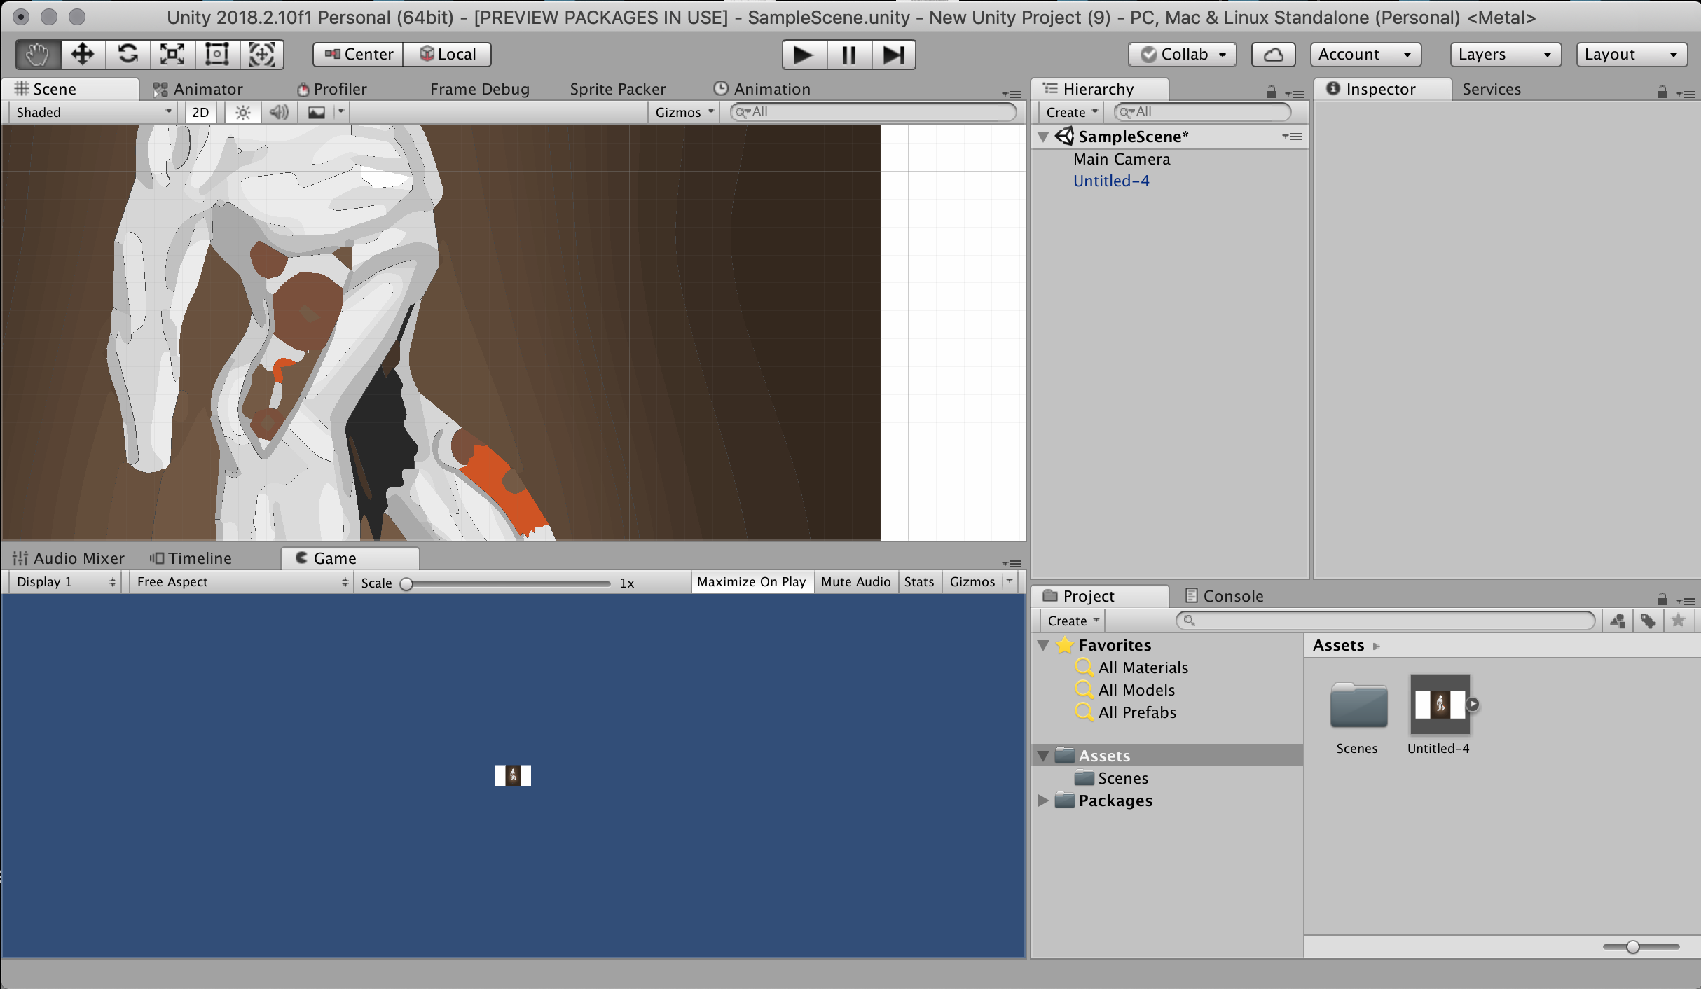This screenshot has height=989, width=1701.
Task: Click Search by Type icon in Project
Action: (1618, 621)
